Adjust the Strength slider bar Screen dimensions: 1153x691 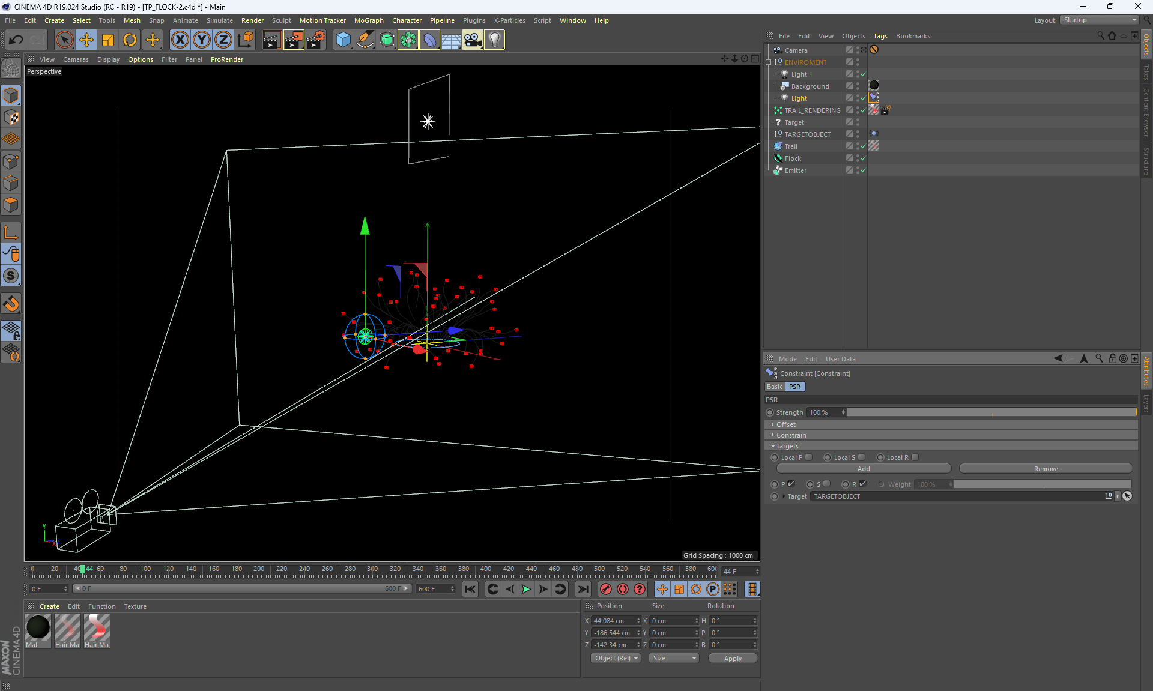[x=991, y=412]
